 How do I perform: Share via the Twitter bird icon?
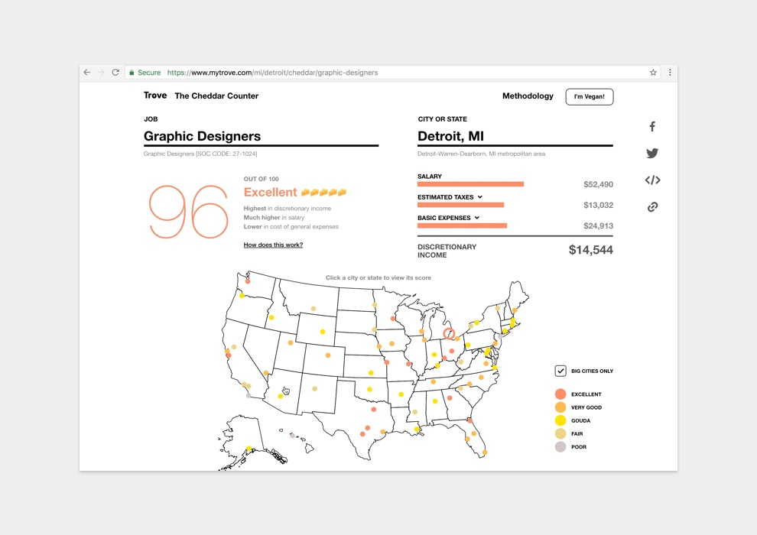[x=652, y=153]
